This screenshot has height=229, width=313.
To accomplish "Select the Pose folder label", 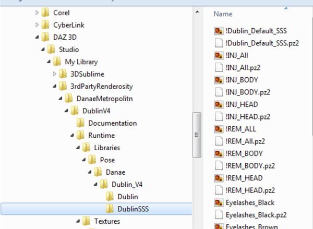I will coord(107,160).
